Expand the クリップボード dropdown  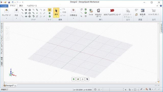(7, 18)
